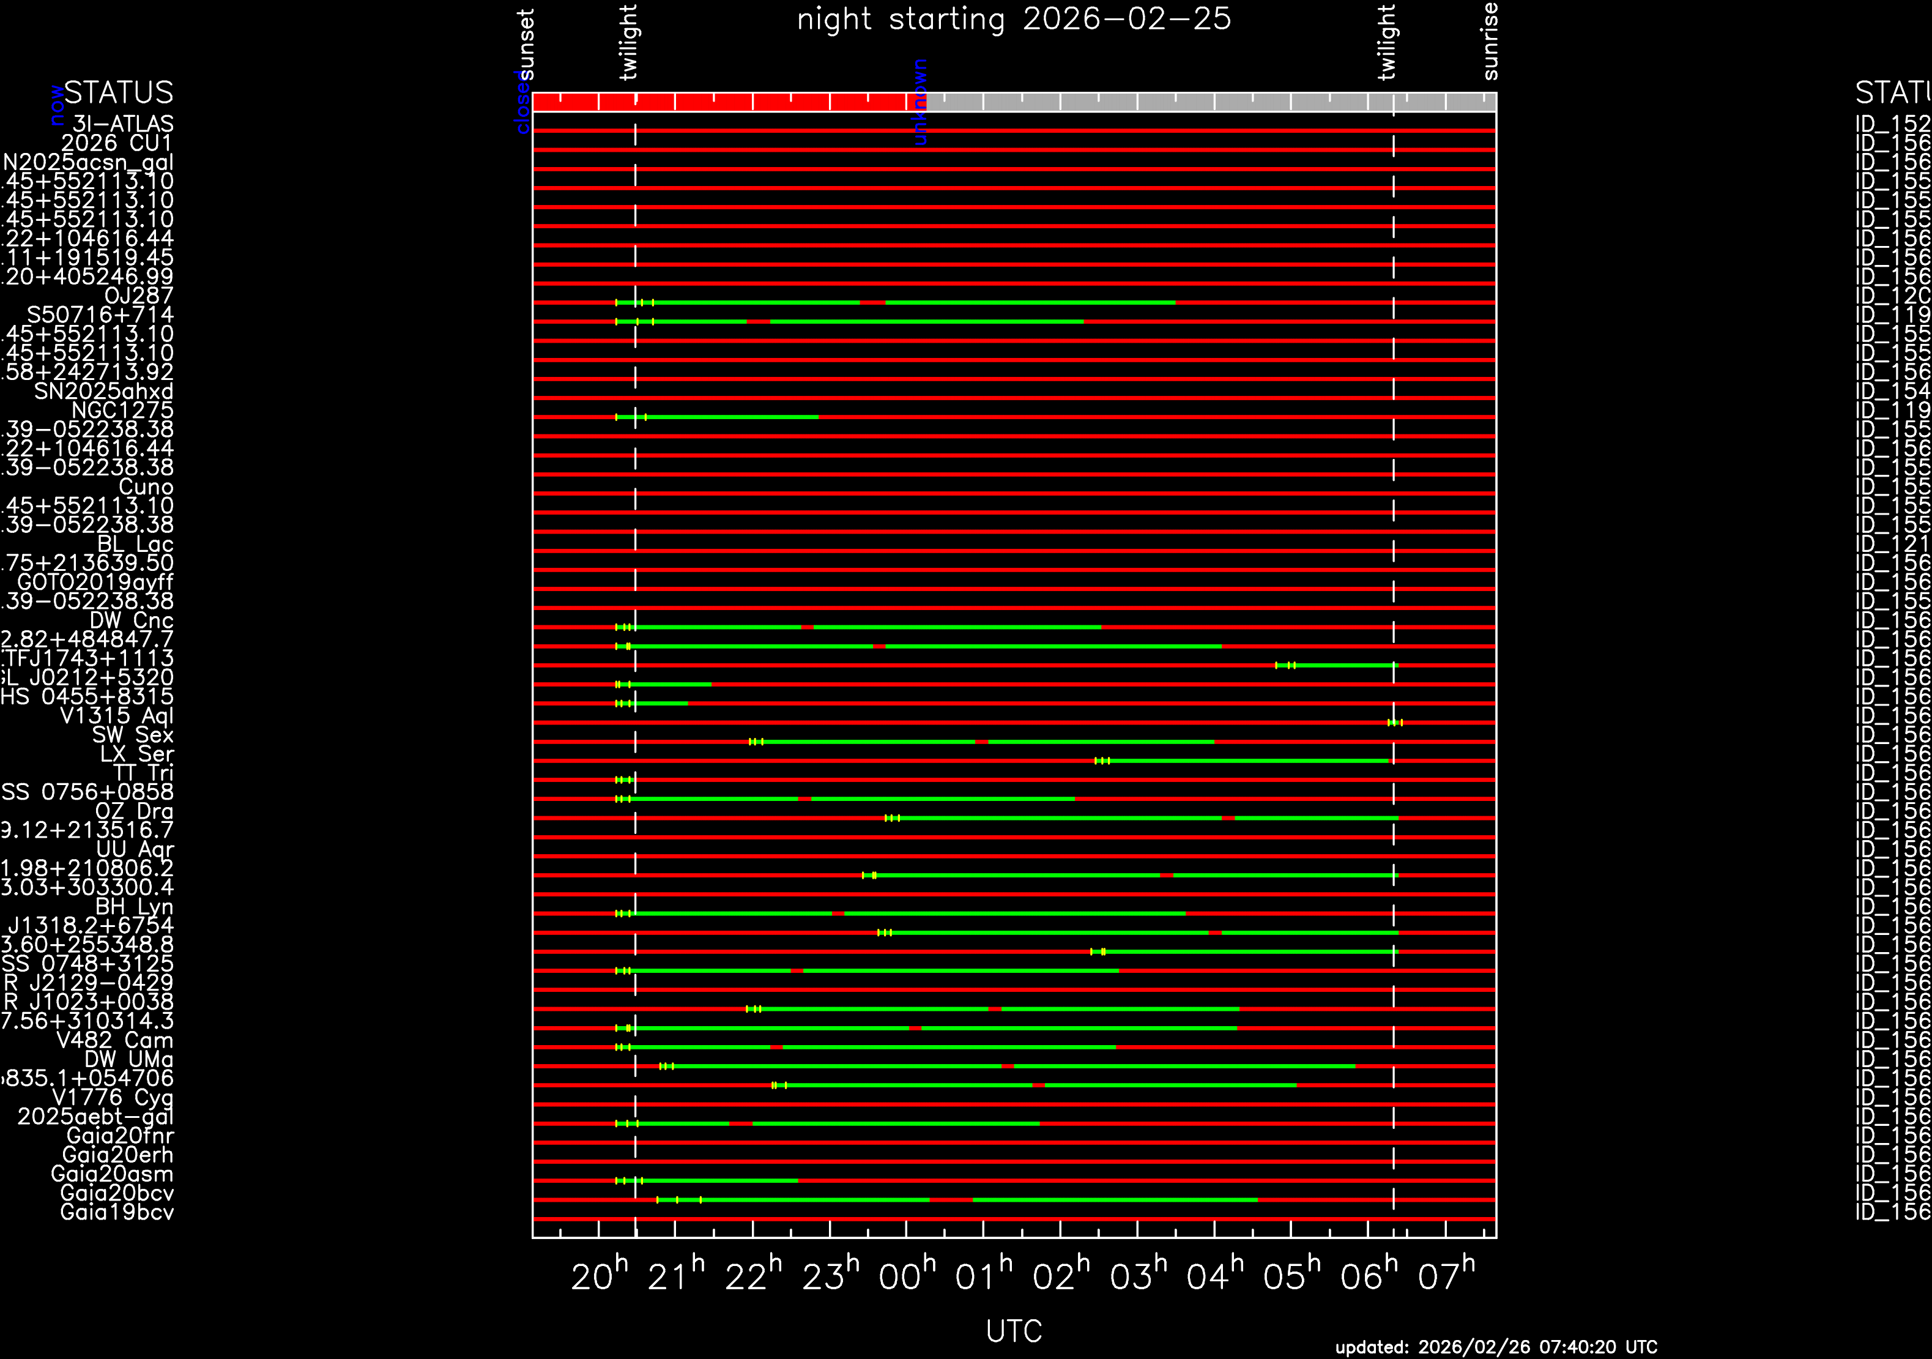This screenshot has height=1359, width=1932.
Task: Select the BL Lac target label
Action: (135, 545)
